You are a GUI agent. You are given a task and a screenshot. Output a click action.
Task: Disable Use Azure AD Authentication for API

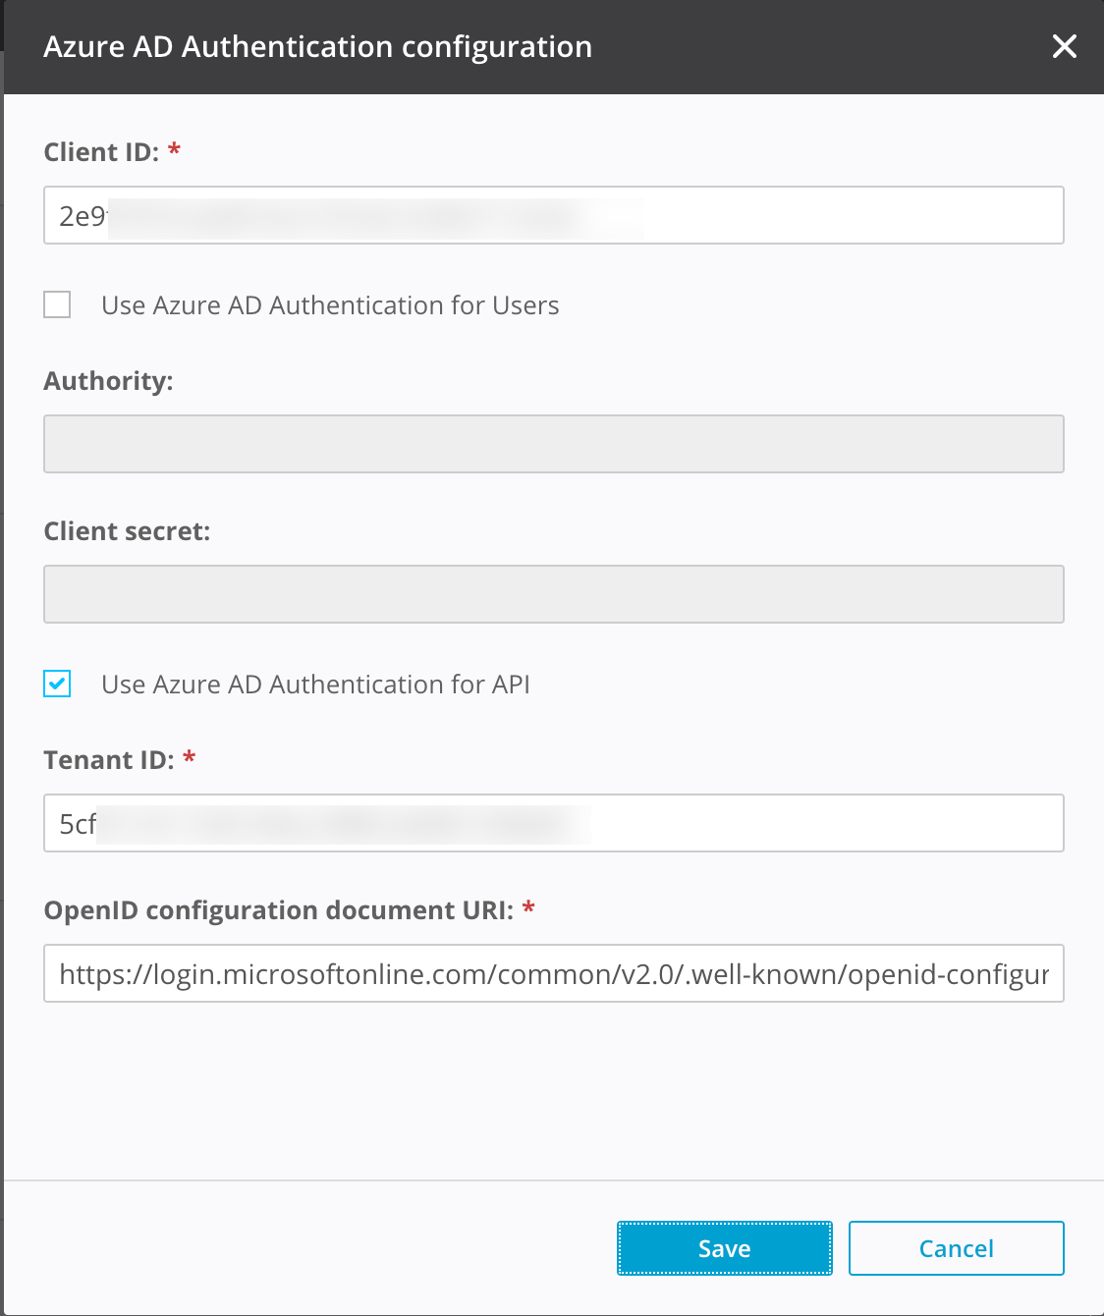pos(57,684)
